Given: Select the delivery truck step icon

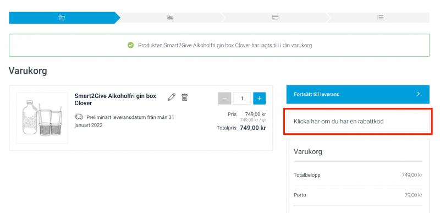Looking at the screenshot, I should pos(170,18).
